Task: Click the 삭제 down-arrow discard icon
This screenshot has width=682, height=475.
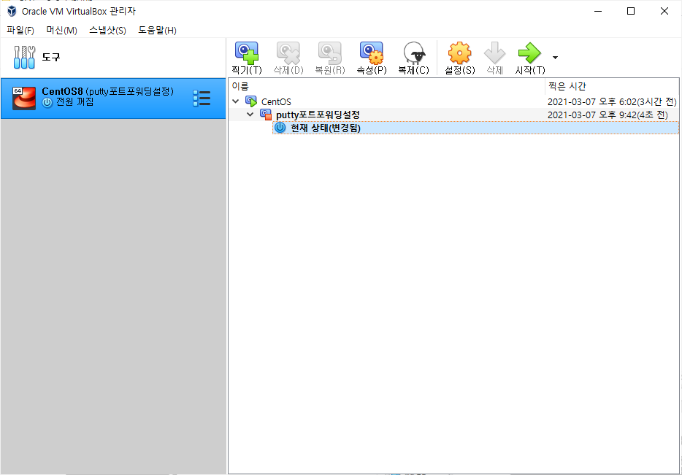Action: (494, 58)
